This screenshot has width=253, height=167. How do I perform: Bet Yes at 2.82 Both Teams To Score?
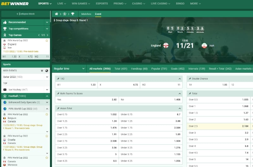[87, 100]
